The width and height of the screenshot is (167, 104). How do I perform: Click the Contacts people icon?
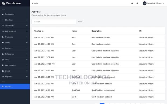coord(3,48)
